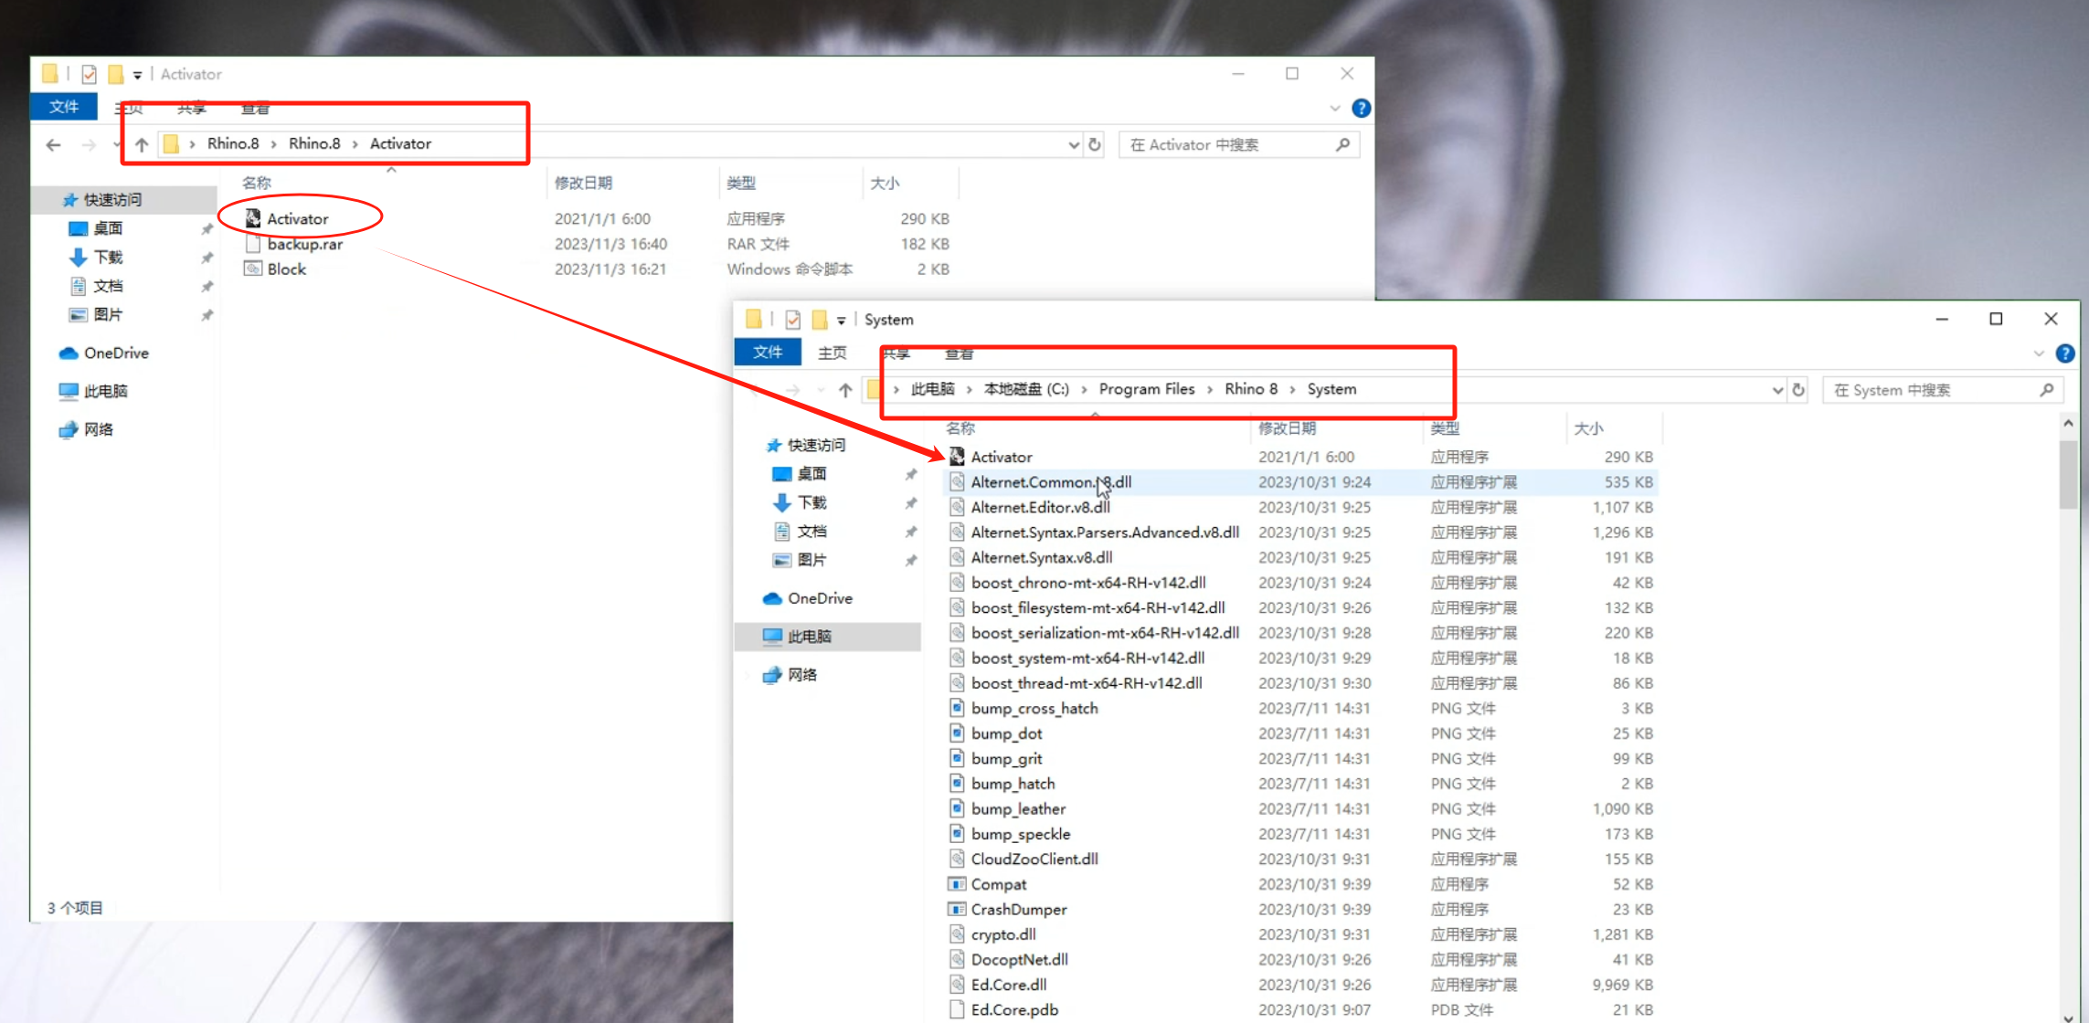The image size is (2089, 1023).
Task: Expand the ribbon with the chevron arrow
Action: pos(1334,108)
